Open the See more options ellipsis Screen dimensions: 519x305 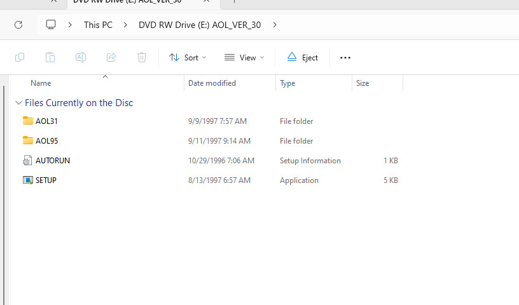[345, 57]
